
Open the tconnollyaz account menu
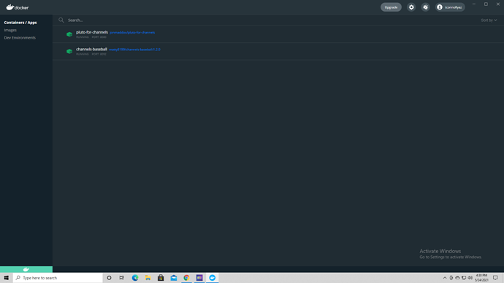coord(450,7)
